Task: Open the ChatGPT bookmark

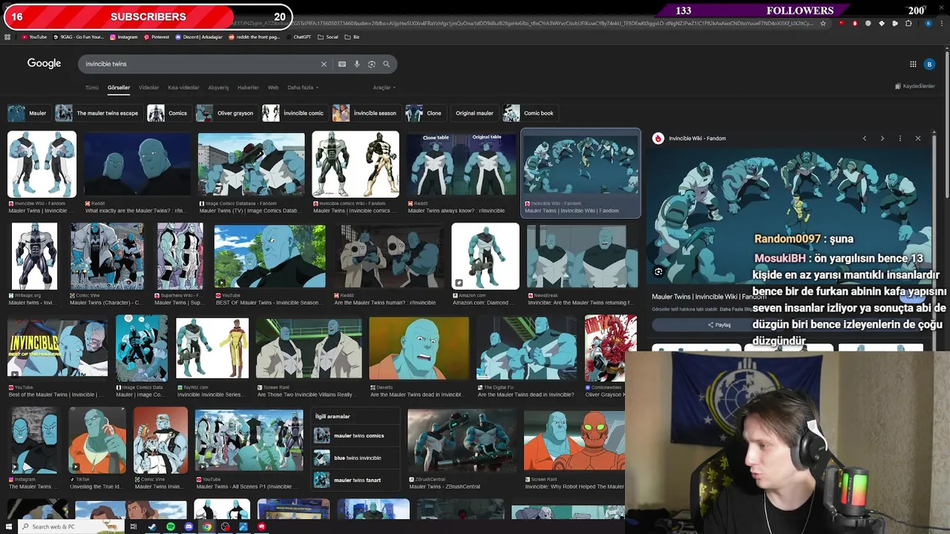Action: coord(299,37)
